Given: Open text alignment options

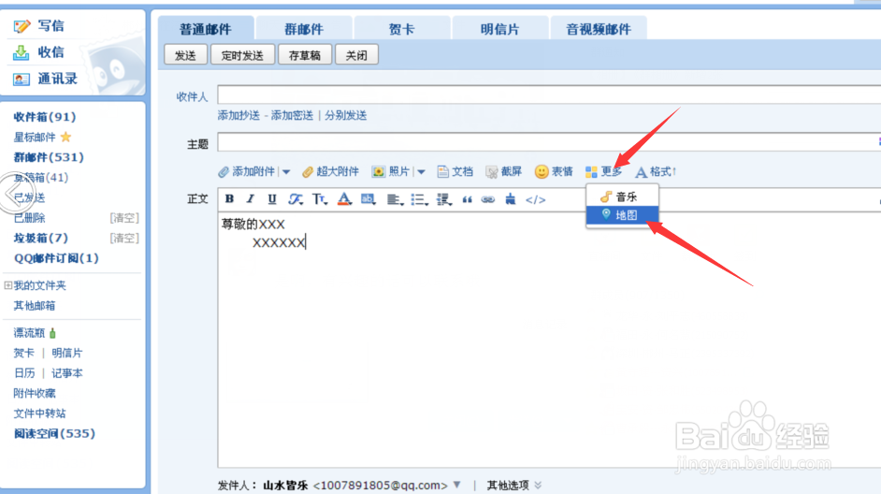Looking at the screenshot, I should coord(395,199).
